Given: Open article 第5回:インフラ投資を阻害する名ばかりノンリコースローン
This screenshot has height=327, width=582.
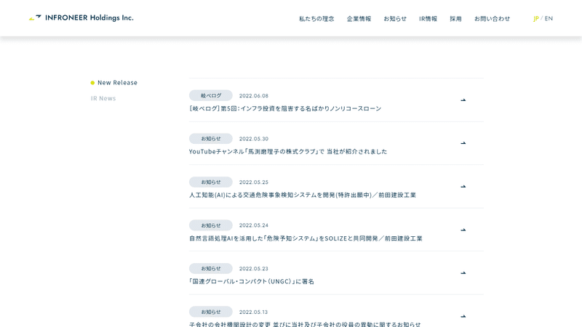Looking at the screenshot, I should (x=285, y=108).
